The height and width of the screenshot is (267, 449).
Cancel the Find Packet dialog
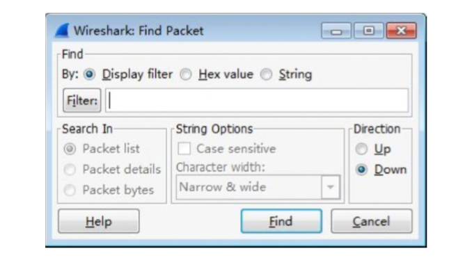point(372,221)
